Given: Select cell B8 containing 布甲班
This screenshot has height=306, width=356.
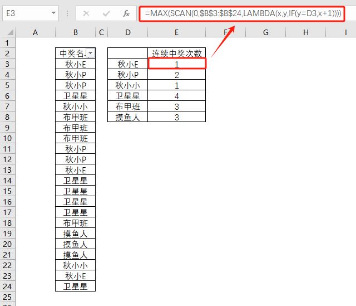Looking at the screenshot, I should pyautogui.click(x=76, y=117).
